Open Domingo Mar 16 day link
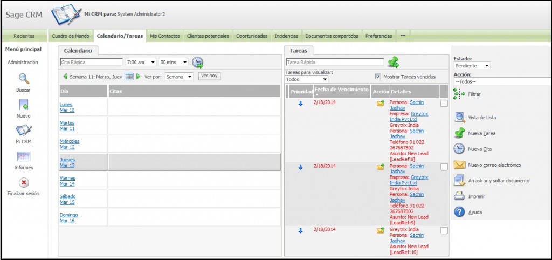 tap(68, 218)
